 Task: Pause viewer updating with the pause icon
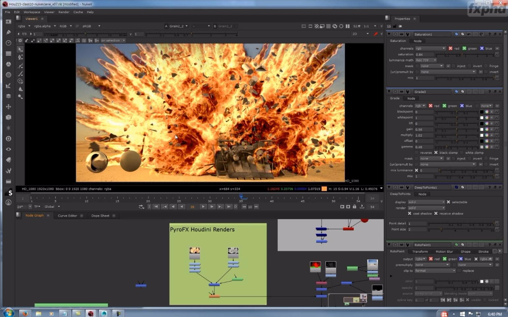coord(347,26)
